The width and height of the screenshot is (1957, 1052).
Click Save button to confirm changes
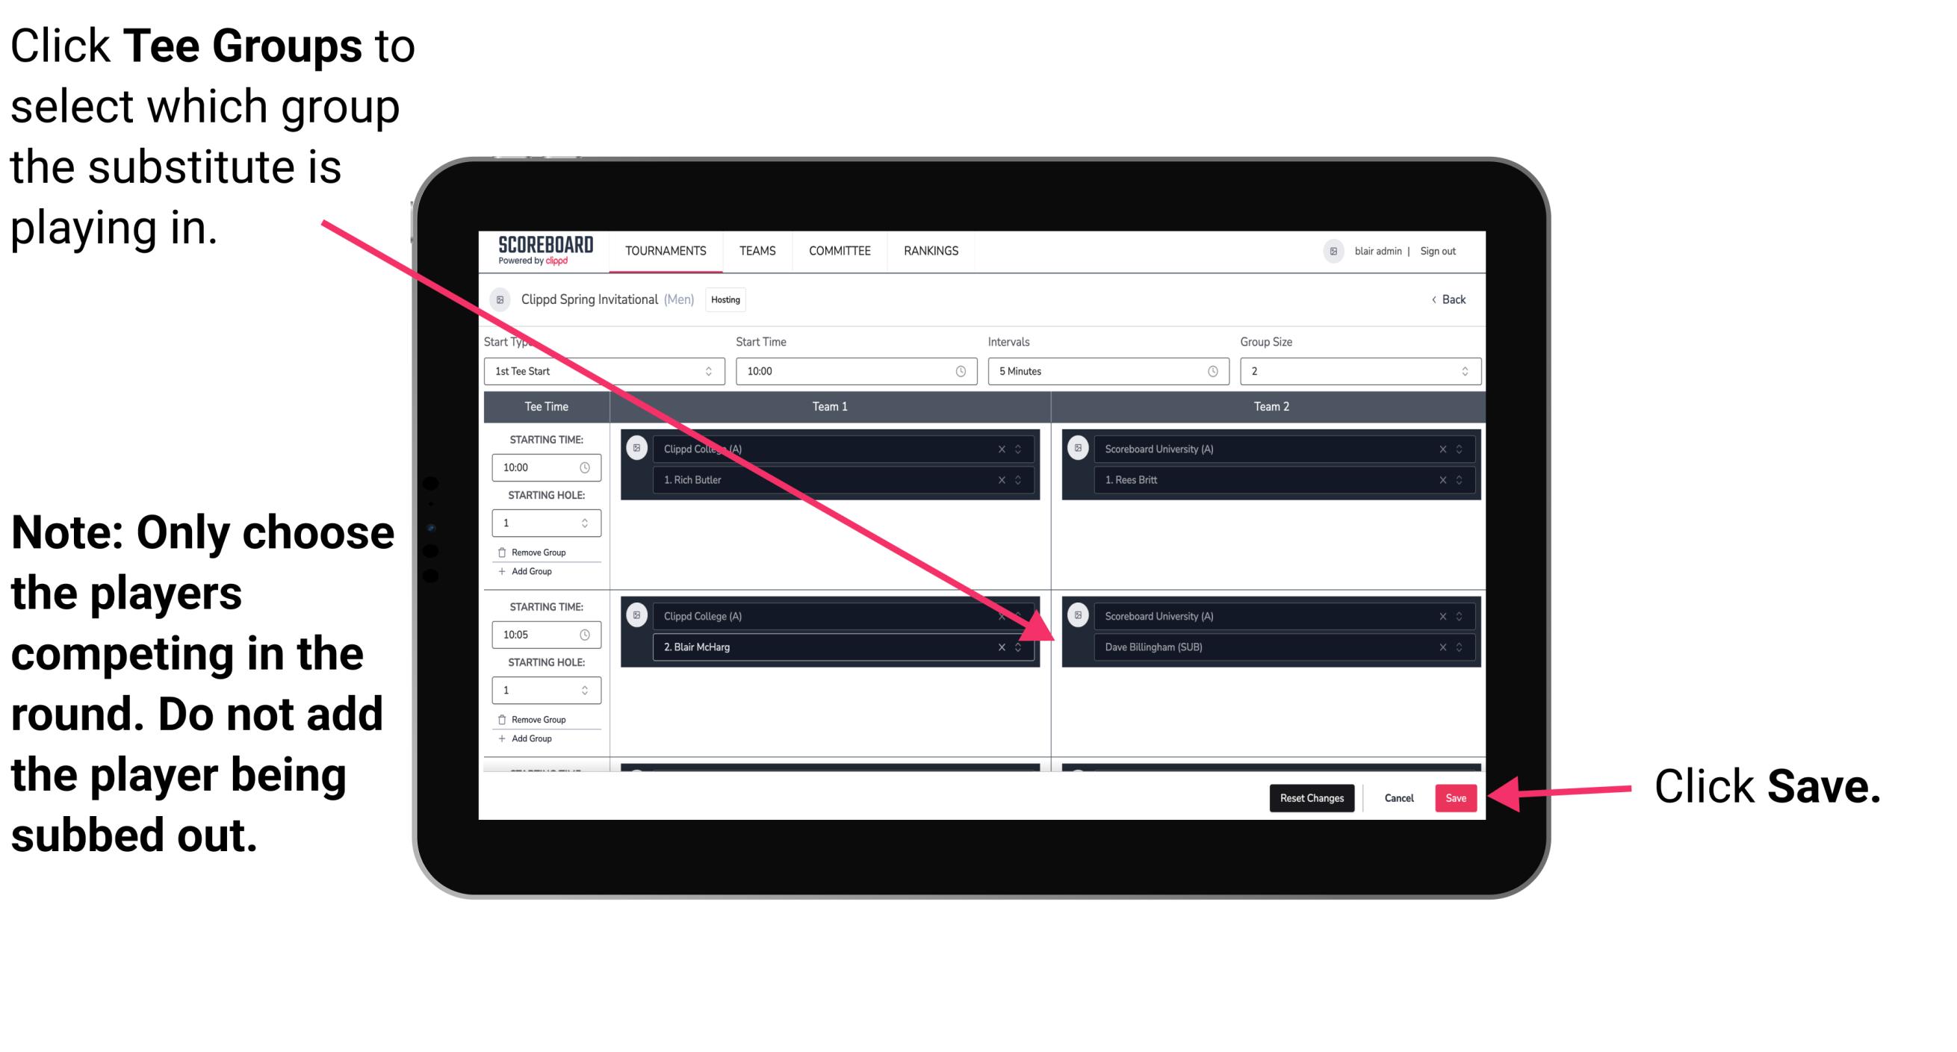click(x=1457, y=798)
